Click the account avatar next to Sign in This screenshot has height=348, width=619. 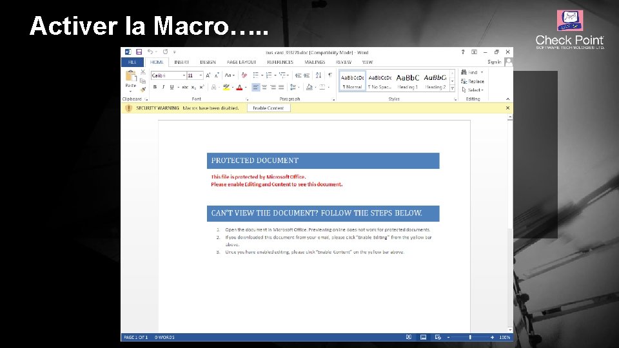pyautogui.click(x=509, y=62)
